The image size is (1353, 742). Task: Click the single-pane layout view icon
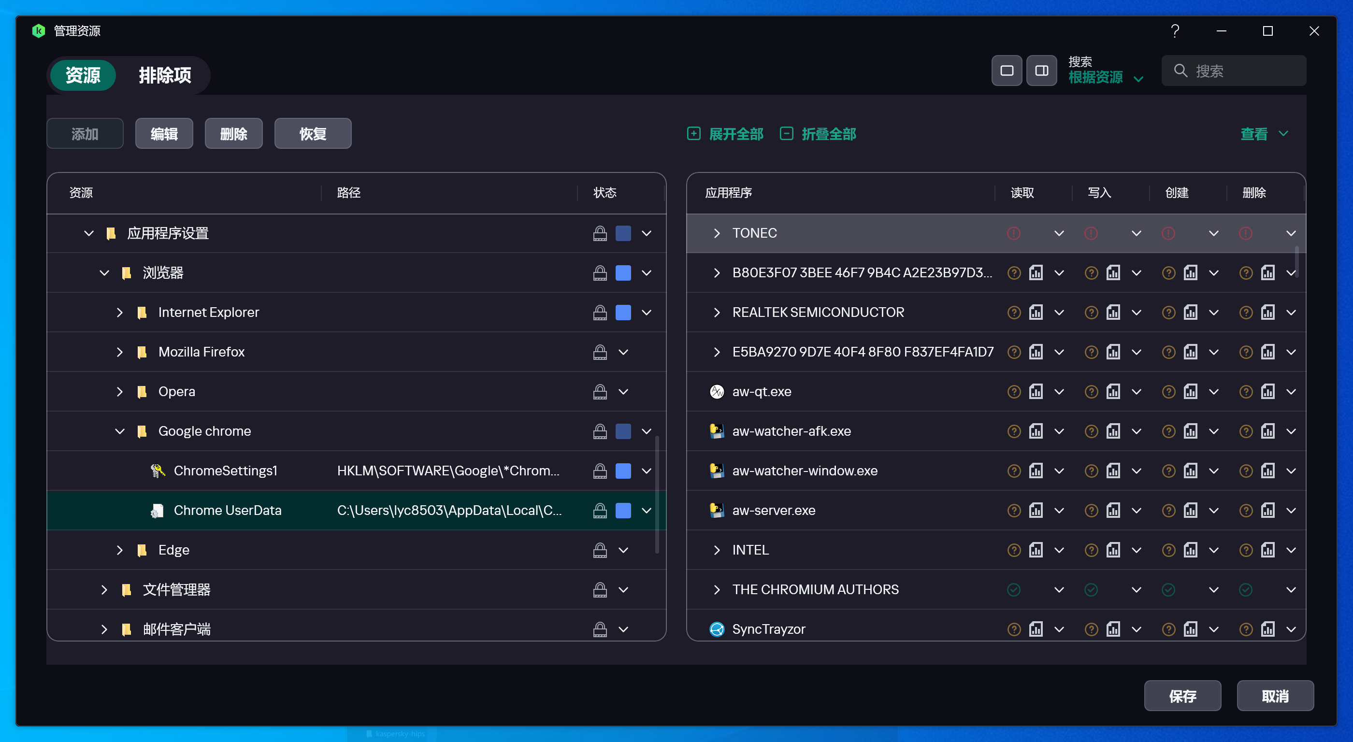coord(1007,71)
